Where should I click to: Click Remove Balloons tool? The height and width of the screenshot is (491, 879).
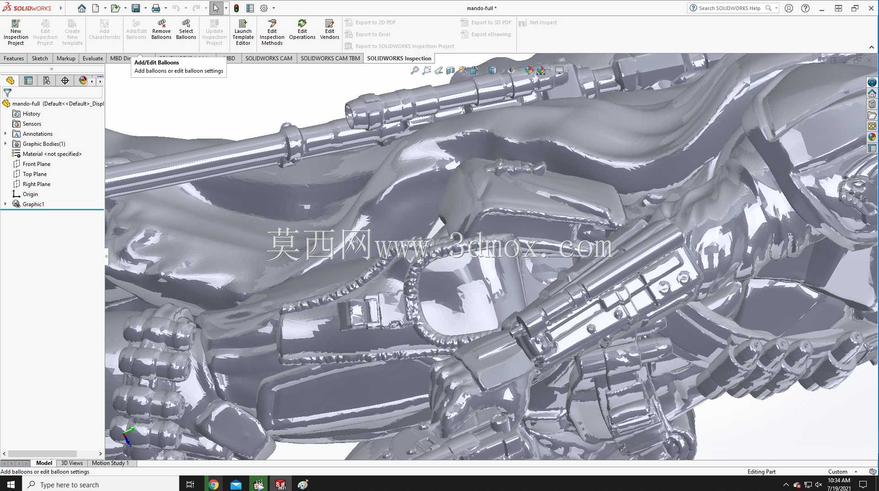point(161,29)
